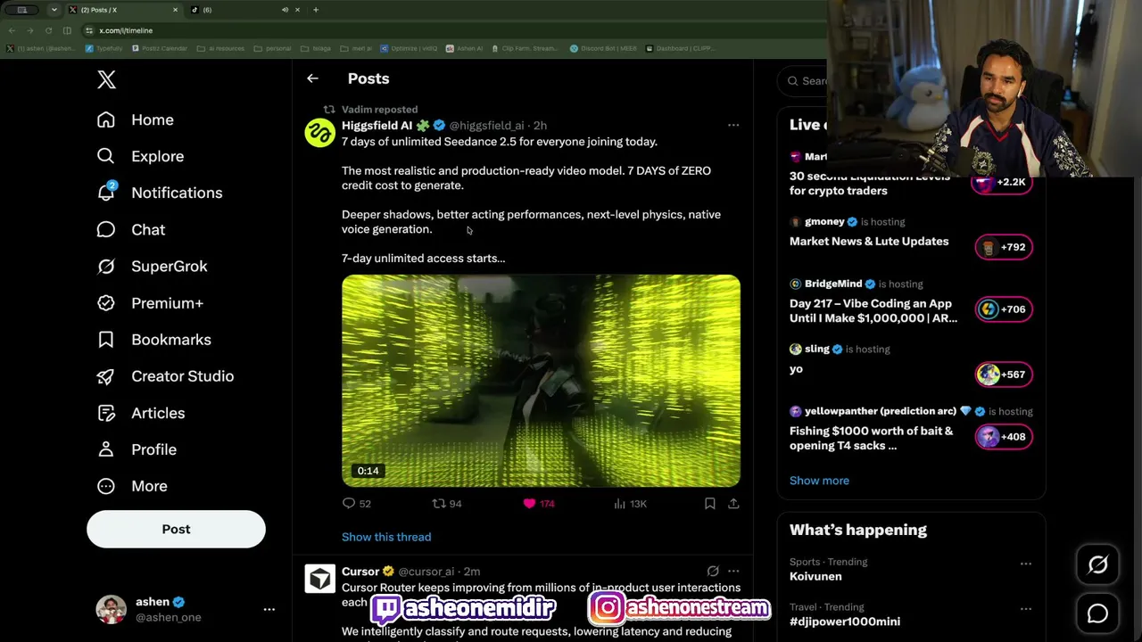Open the personal bookmark folder
Screen dimensions: 1142x642
point(273,48)
